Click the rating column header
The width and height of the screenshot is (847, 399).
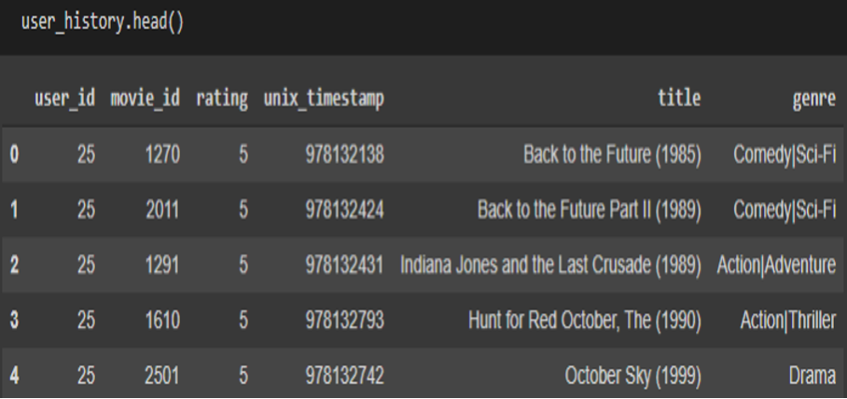pyautogui.click(x=221, y=98)
